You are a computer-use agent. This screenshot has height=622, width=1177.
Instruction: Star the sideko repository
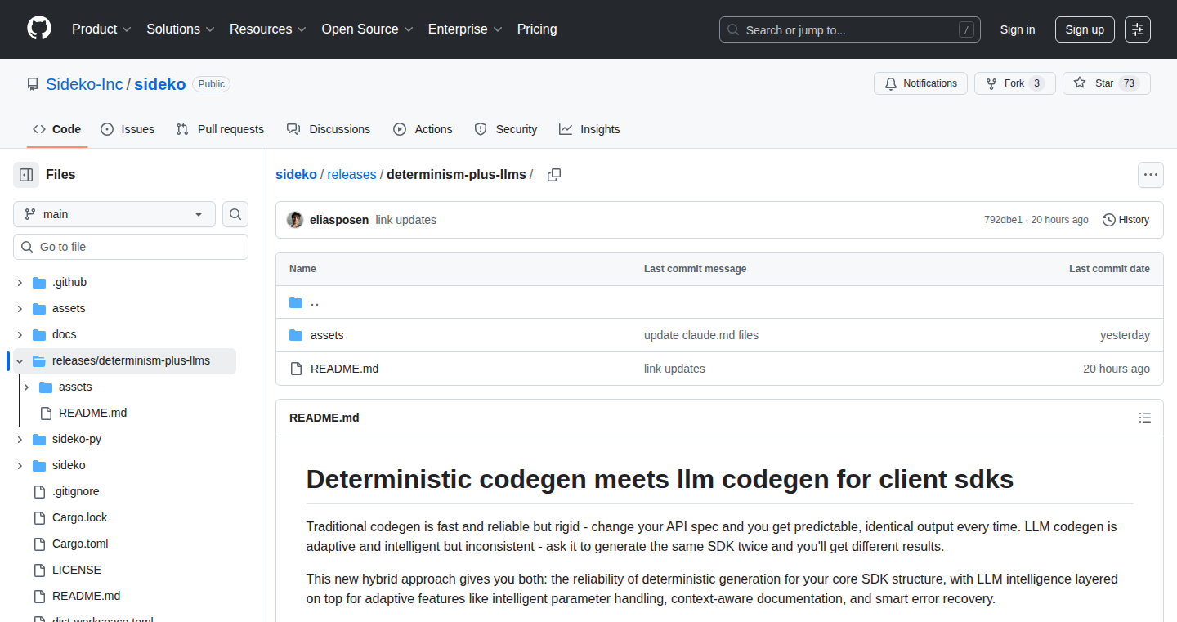coord(1106,83)
